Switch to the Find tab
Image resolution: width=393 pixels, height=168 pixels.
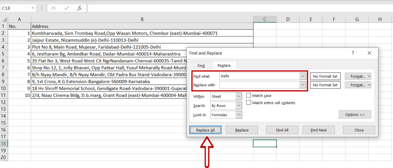tap(201, 66)
